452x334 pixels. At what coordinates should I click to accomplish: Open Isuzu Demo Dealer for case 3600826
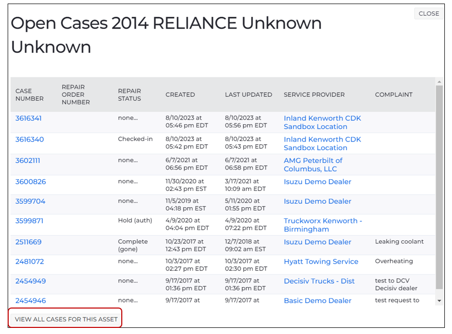317,182
